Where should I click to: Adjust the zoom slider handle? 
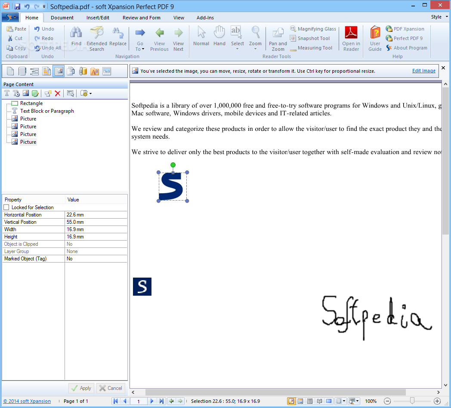[x=412, y=401]
